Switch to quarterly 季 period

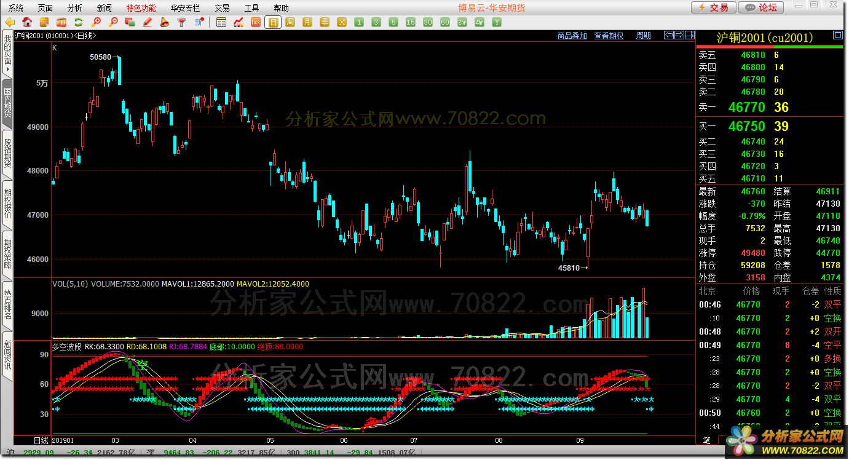(x=325, y=22)
